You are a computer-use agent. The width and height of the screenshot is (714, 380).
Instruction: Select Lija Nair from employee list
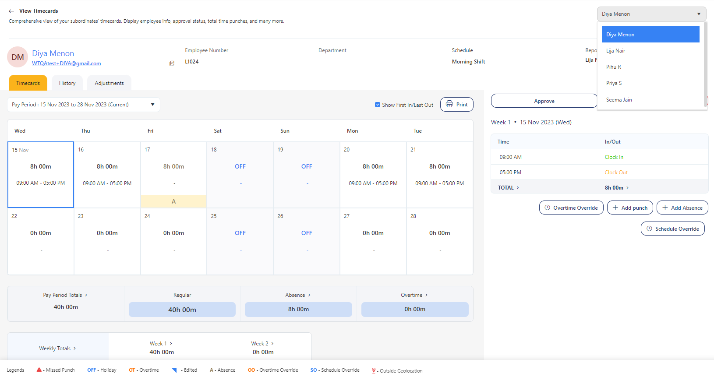point(615,51)
